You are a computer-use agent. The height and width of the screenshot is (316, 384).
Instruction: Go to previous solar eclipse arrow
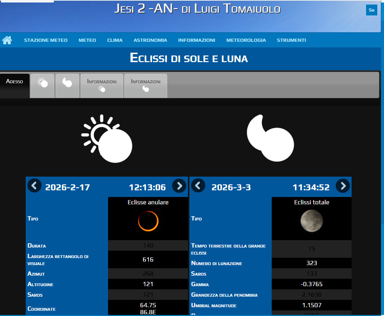pyautogui.click(x=34, y=185)
